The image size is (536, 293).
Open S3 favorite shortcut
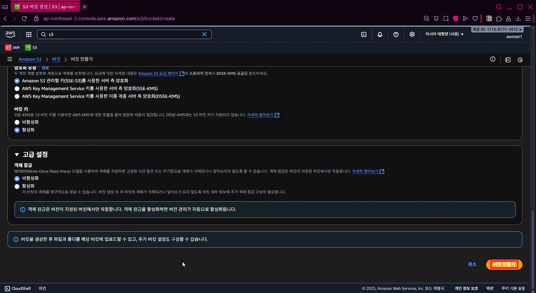point(31,47)
